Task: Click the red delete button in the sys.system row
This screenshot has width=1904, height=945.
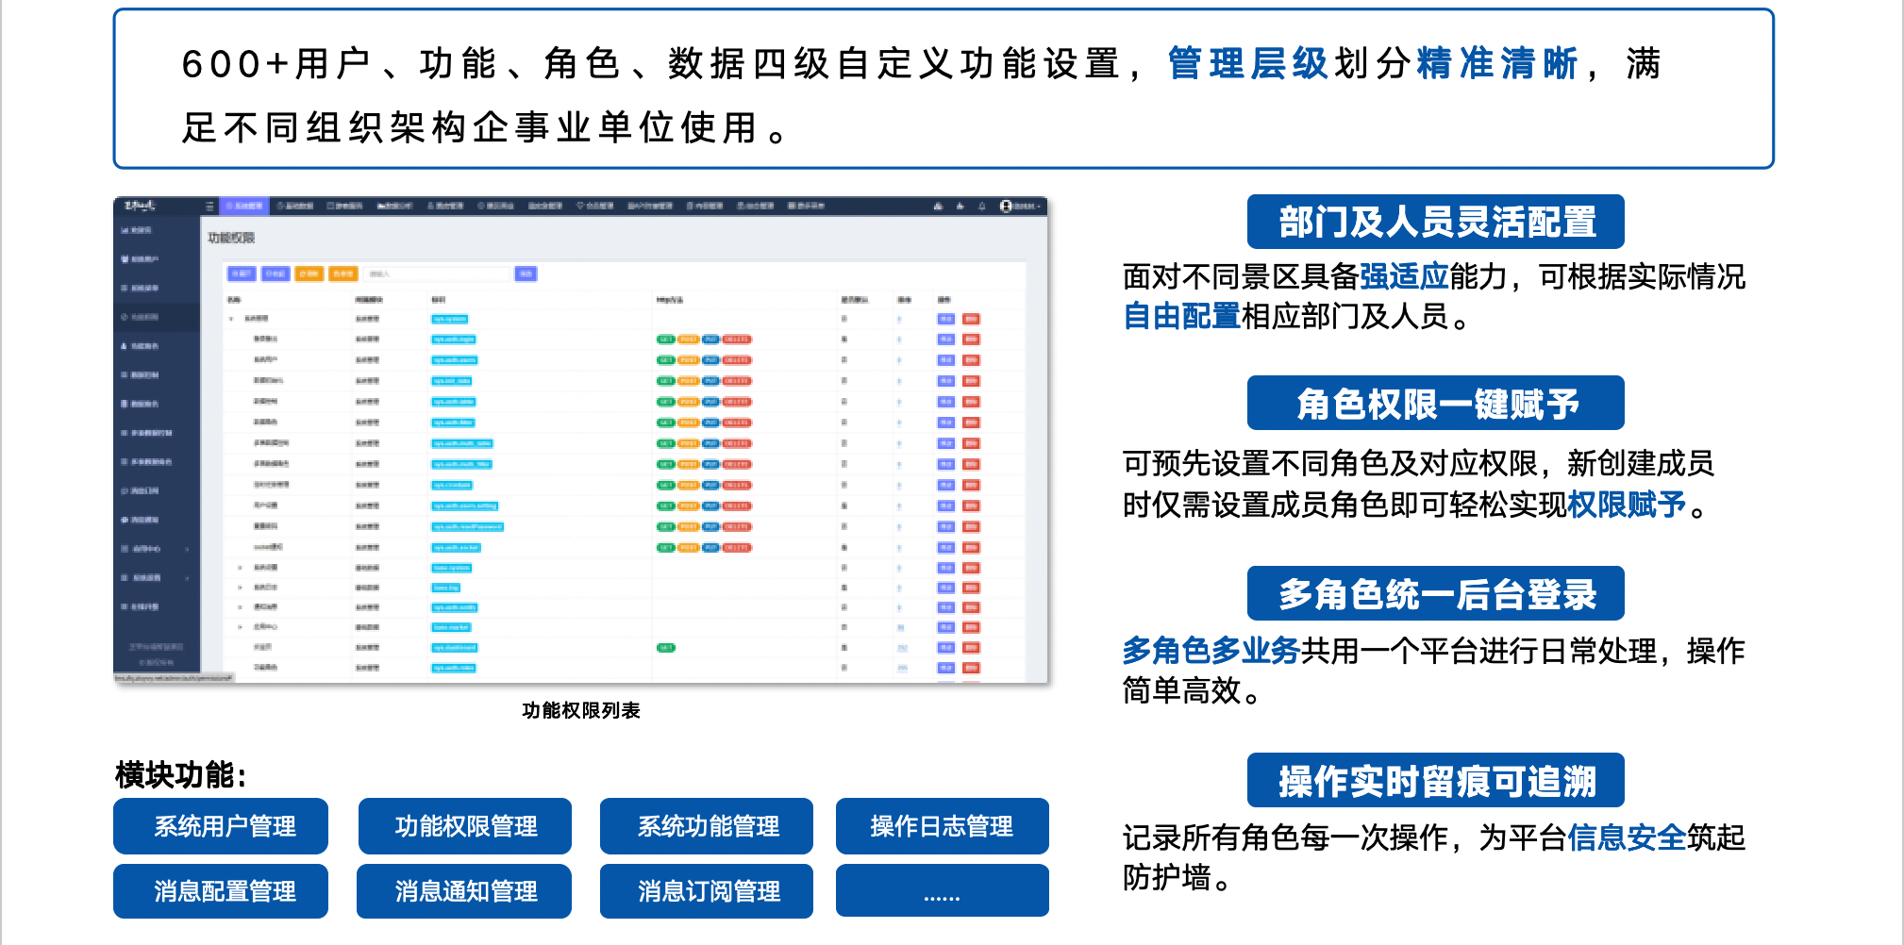Action: 971,319
